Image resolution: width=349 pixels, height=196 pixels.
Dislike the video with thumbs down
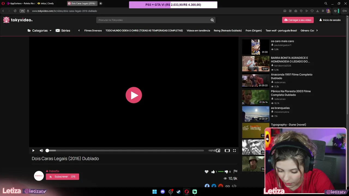226,171
